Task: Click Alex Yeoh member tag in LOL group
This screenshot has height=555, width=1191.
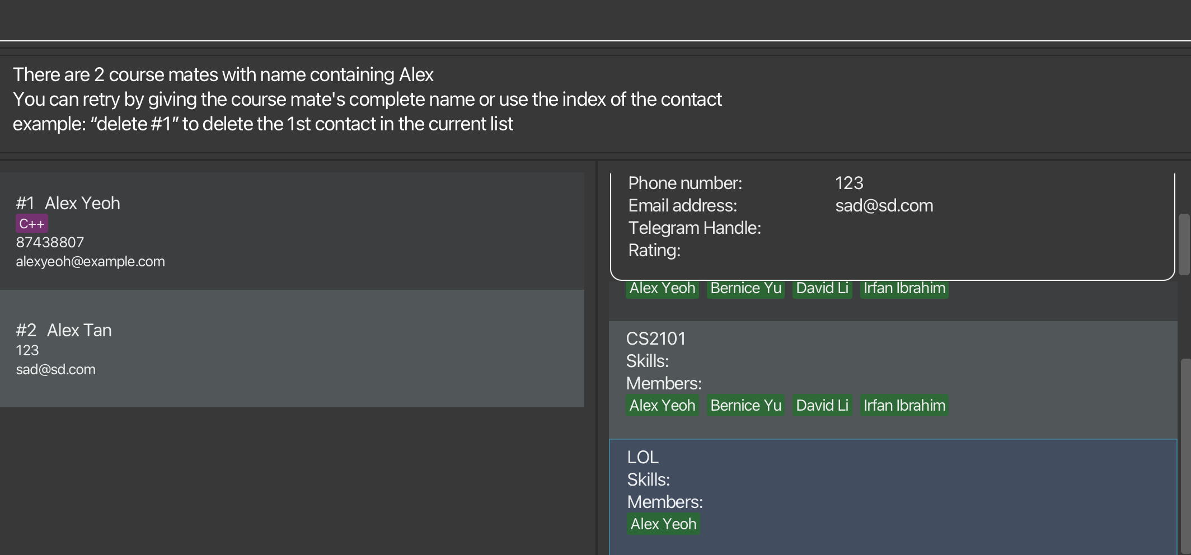Action: click(663, 524)
